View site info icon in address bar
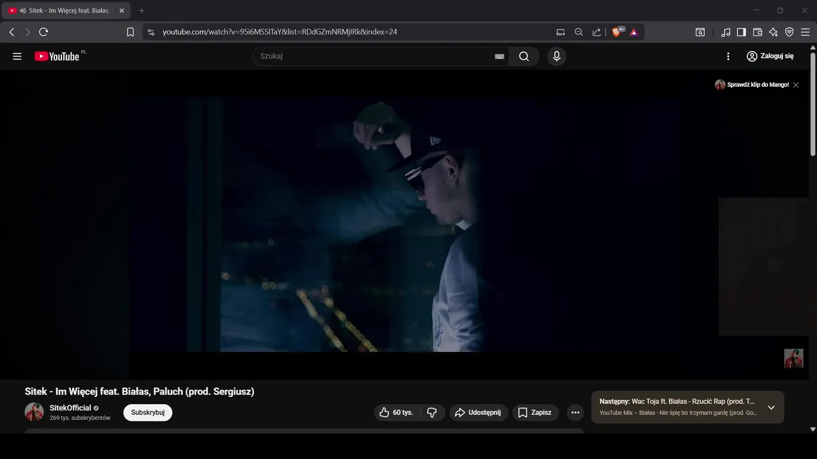 click(151, 32)
